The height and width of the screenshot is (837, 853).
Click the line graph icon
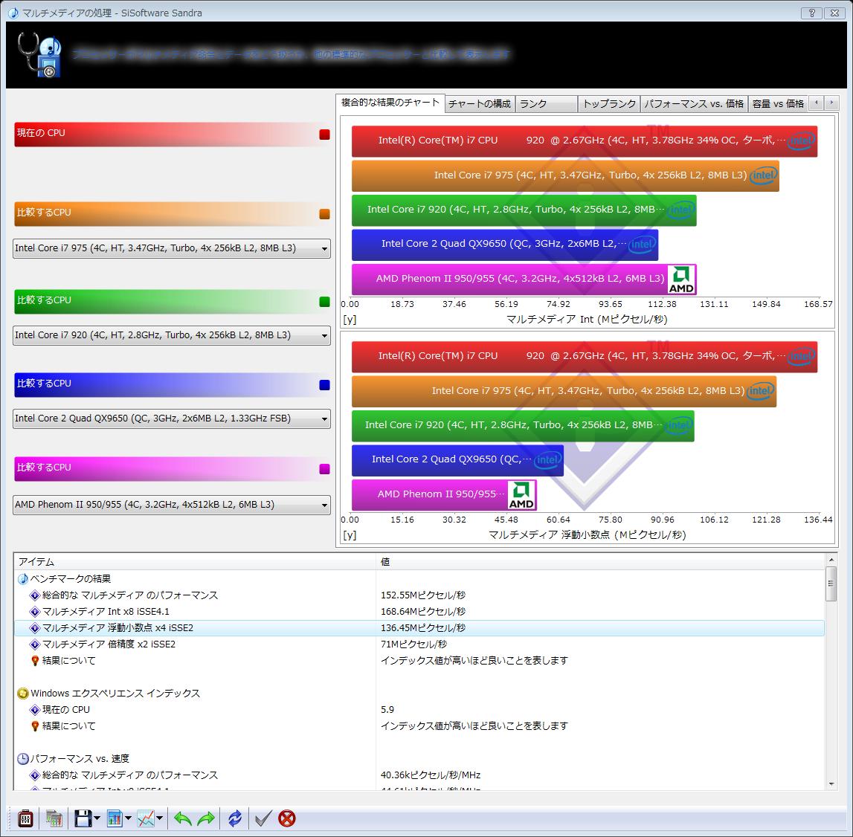click(146, 818)
